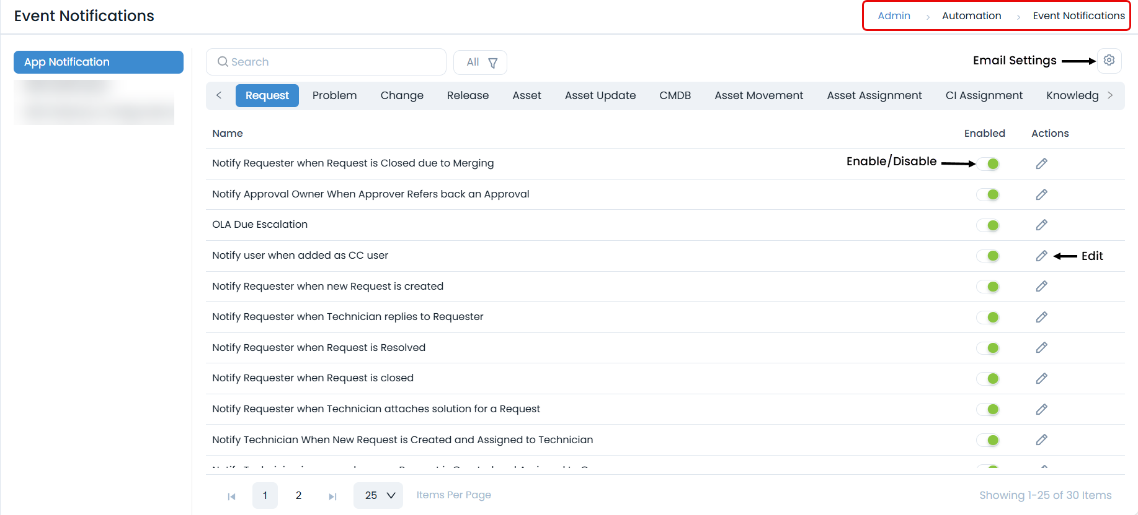The height and width of the screenshot is (515, 1138).
Task: Open Email Settings gear icon
Action: pos(1109,60)
